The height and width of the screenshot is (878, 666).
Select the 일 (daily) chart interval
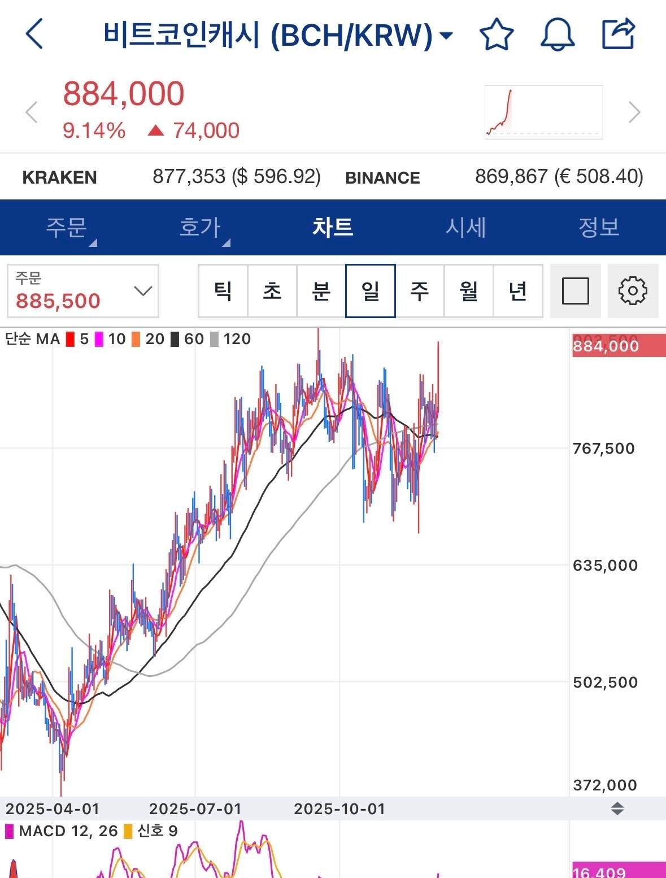point(370,291)
